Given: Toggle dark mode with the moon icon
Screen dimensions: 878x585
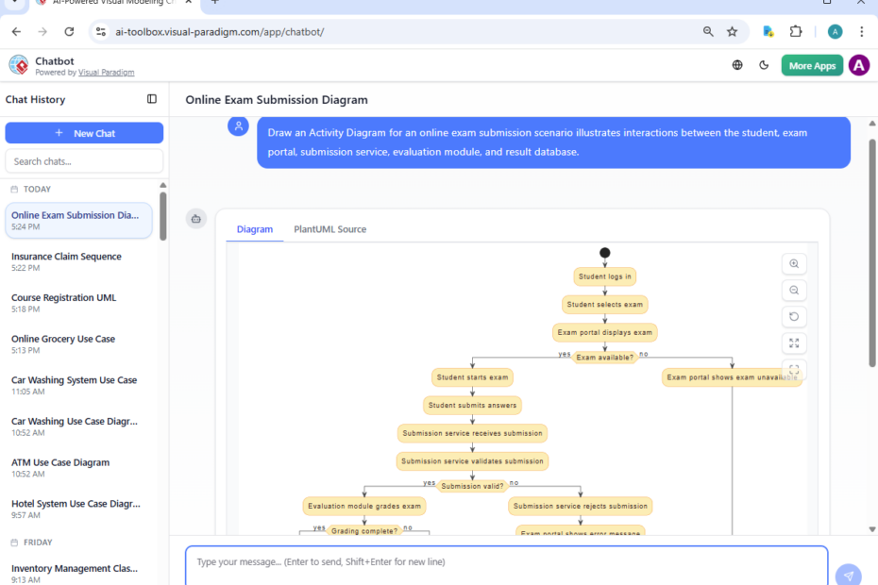Looking at the screenshot, I should click(764, 65).
